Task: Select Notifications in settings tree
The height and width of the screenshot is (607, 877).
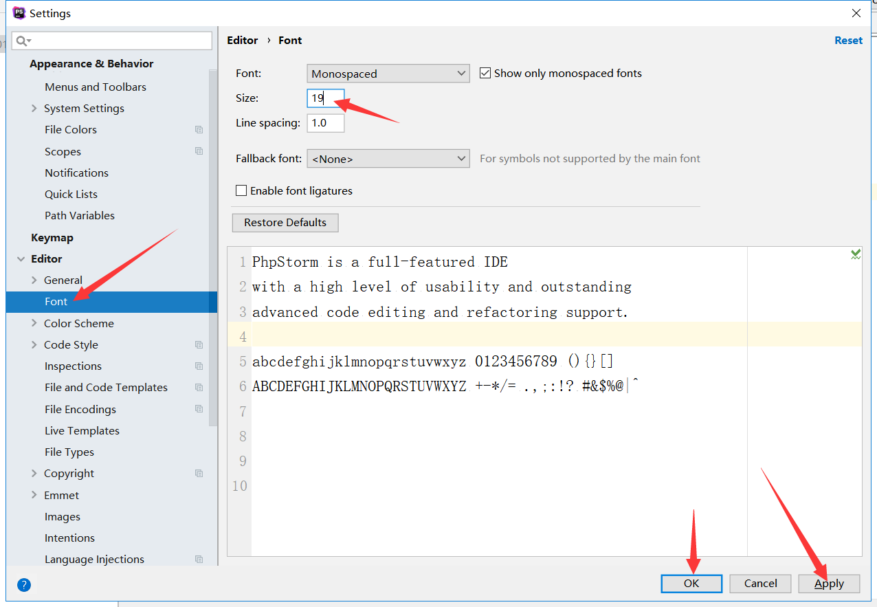Action: [77, 173]
